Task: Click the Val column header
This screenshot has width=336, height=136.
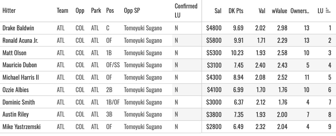Action: (x=262, y=11)
